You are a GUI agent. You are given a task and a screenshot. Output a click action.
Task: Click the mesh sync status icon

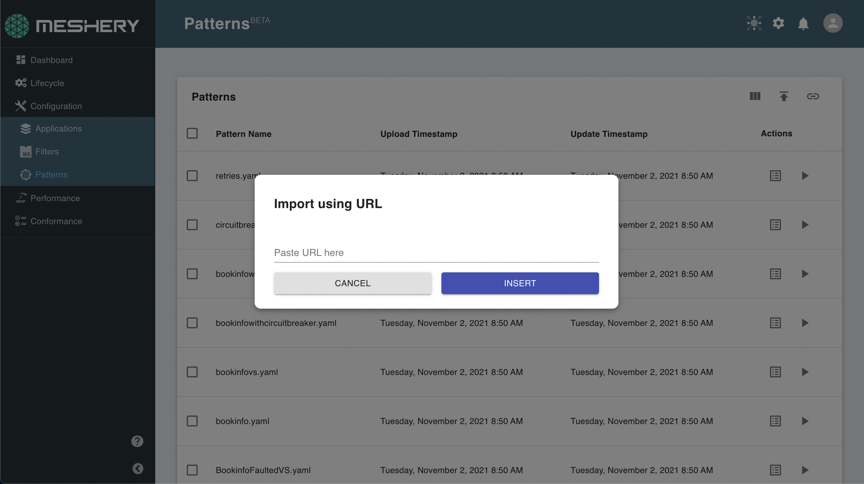(x=754, y=23)
